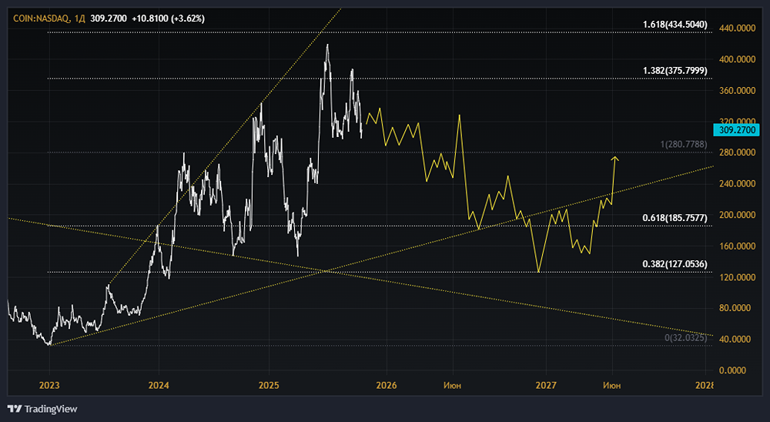The height and width of the screenshot is (422, 770).
Task: Click the Июн label after 2027
Action: click(612, 386)
